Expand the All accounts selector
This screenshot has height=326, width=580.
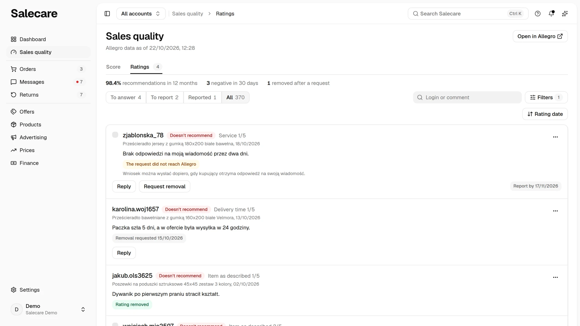[x=141, y=14]
